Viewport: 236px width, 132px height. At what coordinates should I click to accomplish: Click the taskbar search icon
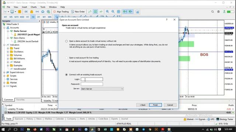(x=9, y=129)
